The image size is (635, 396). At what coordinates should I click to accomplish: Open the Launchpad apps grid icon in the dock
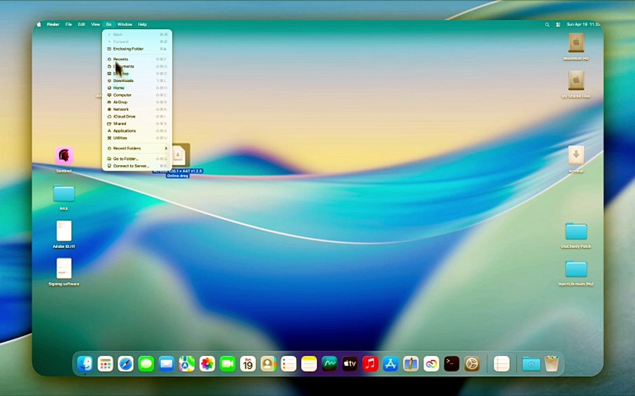point(105,364)
